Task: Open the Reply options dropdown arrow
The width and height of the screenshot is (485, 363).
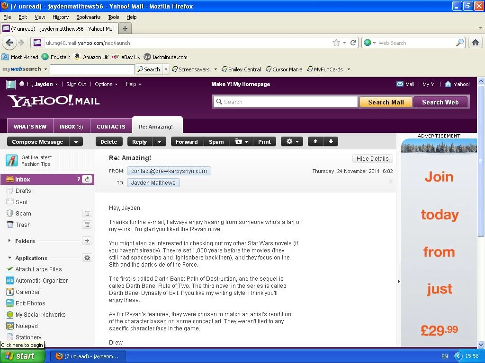Action: point(159,142)
